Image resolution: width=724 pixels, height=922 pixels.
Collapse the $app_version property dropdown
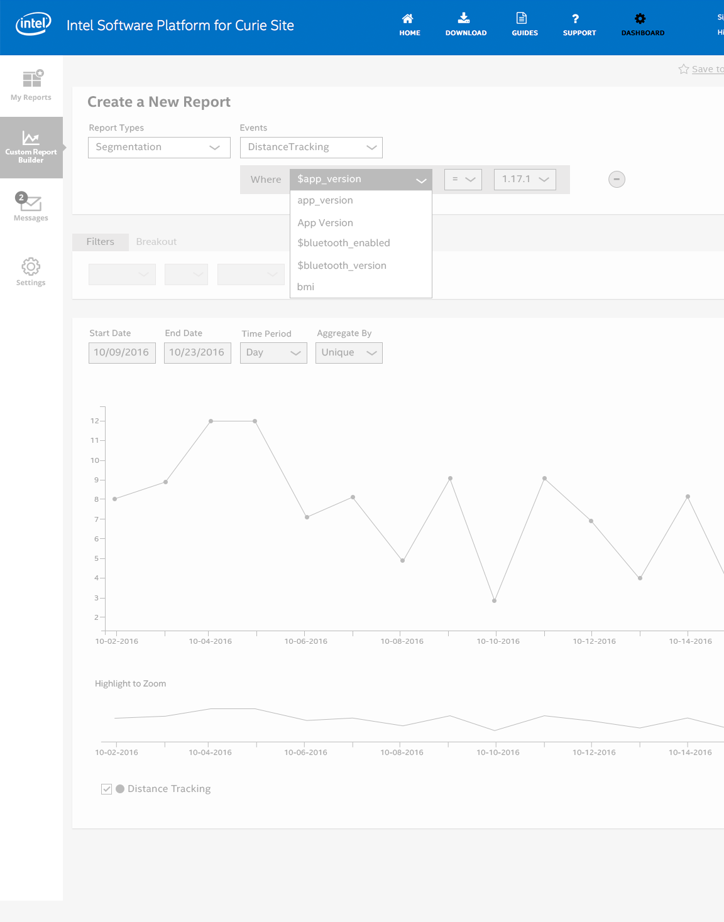(361, 180)
